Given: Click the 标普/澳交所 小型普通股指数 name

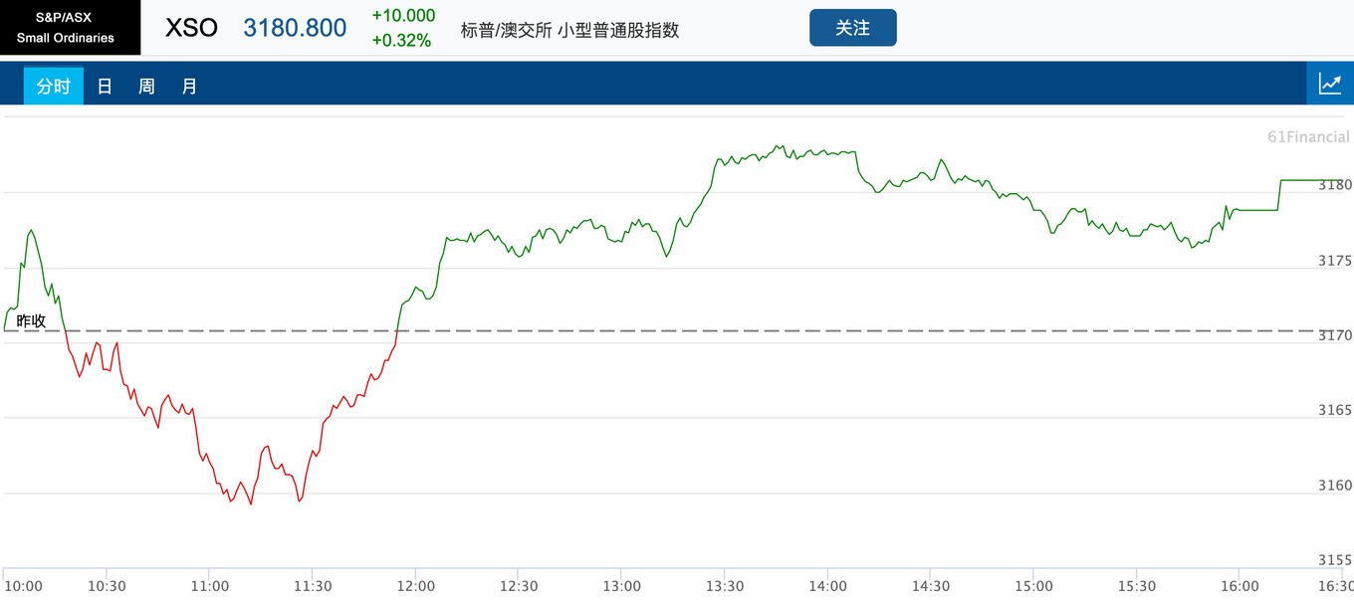Looking at the screenshot, I should click(x=569, y=30).
